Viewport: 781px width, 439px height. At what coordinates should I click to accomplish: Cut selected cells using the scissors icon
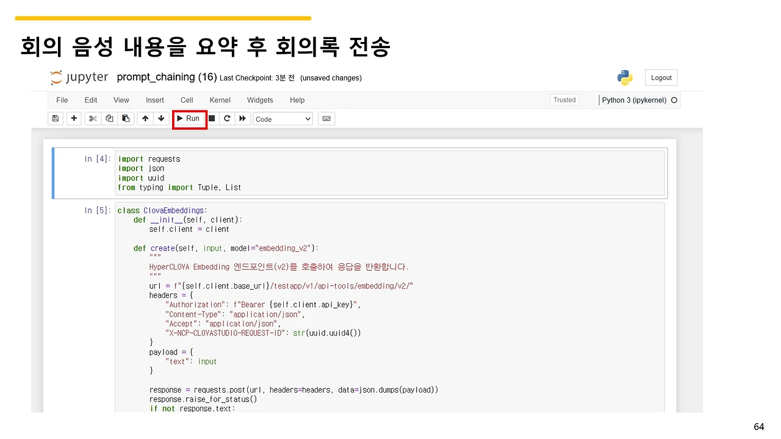pyautogui.click(x=93, y=119)
